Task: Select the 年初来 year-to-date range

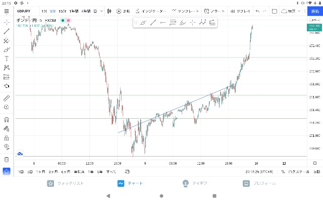Action: pyautogui.click(x=79, y=172)
